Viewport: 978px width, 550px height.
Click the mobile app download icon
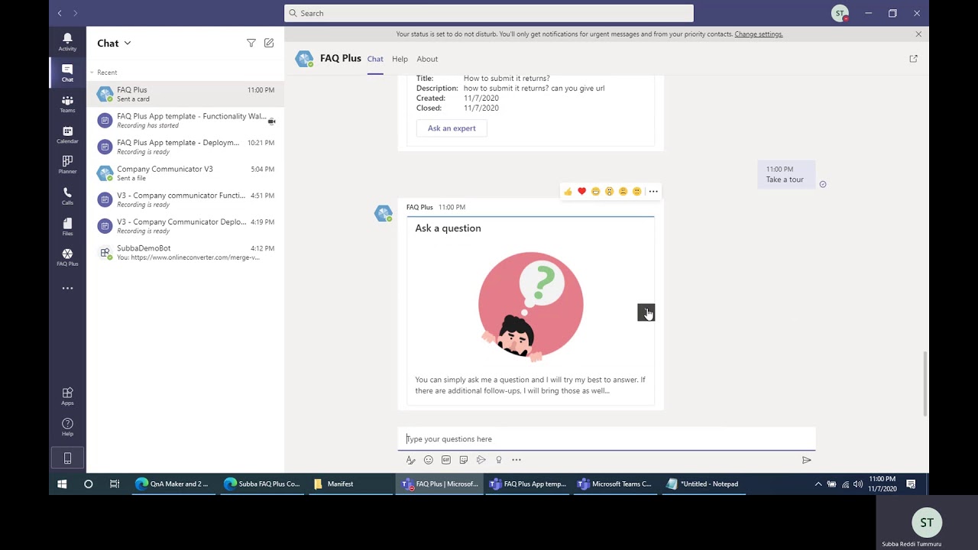[67, 458]
